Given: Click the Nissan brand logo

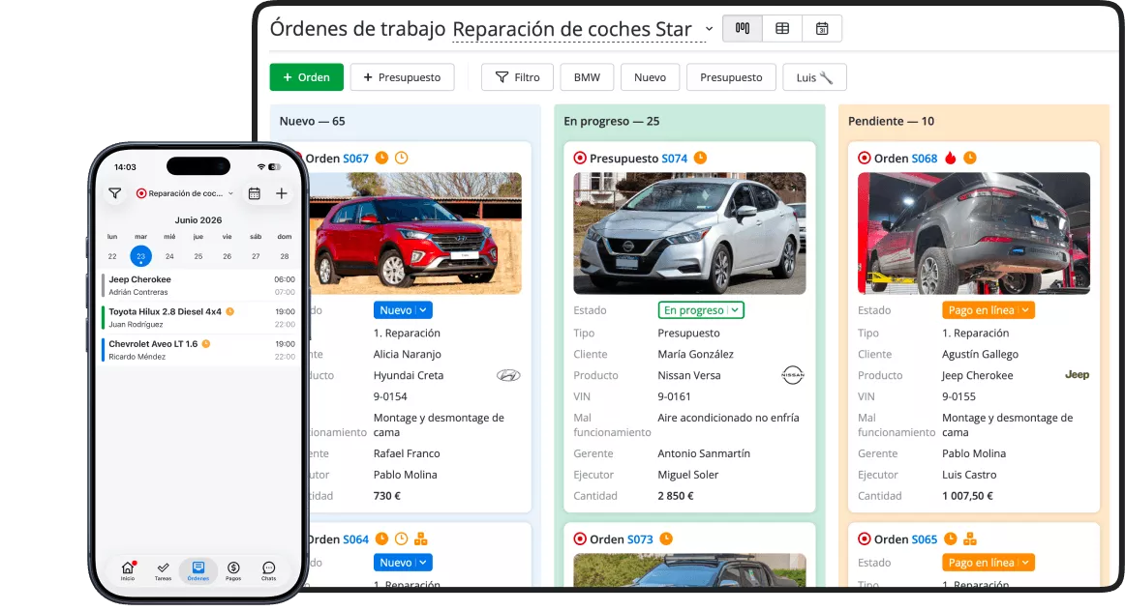Looking at the screenshot, I should (792, 374).
